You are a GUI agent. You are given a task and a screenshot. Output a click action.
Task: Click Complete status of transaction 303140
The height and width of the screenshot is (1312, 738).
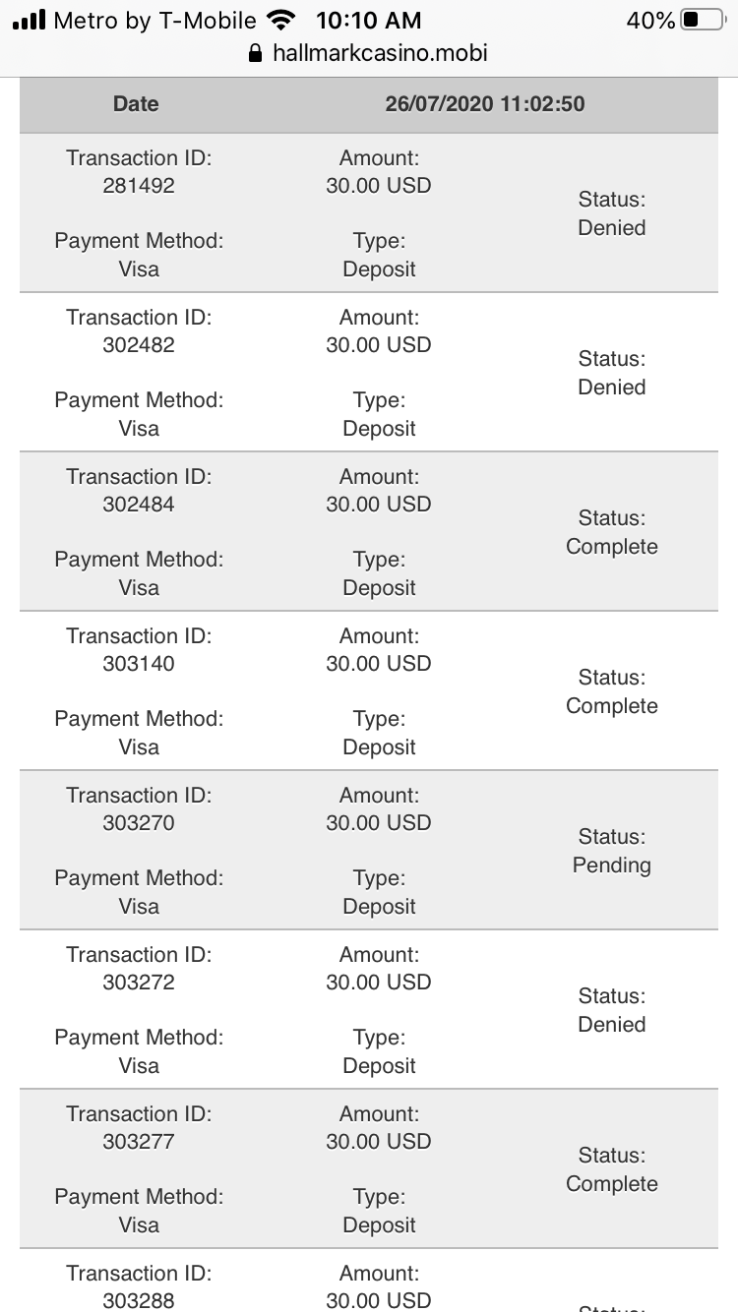click(612, 706)
